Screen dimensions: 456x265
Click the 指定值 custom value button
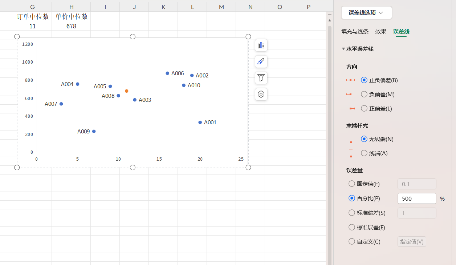[x=412, y=241]
